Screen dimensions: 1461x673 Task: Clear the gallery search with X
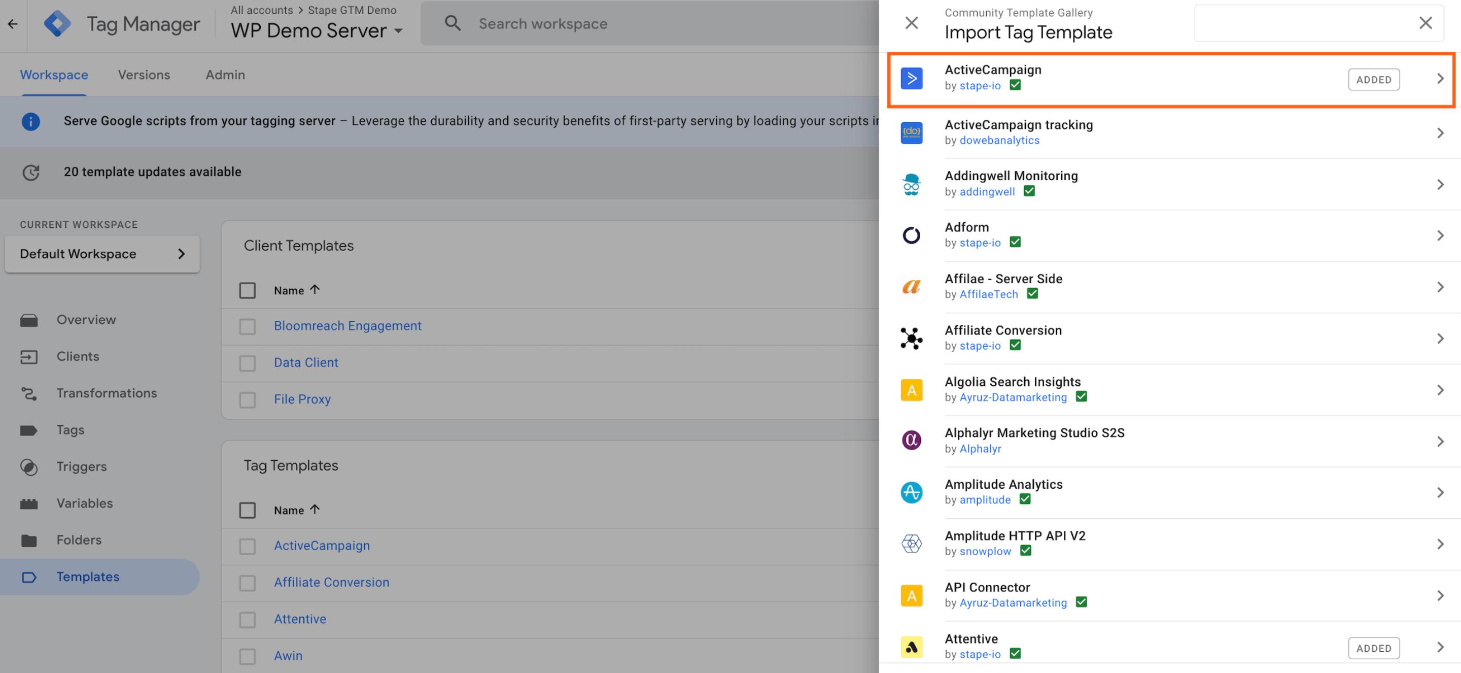pos(1425,23)
